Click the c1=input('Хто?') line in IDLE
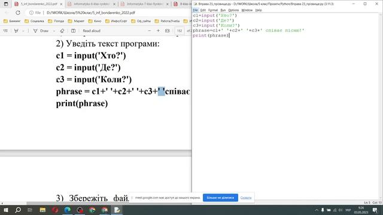Viewport: 383px width, 215px height. [x=215, y=16]
